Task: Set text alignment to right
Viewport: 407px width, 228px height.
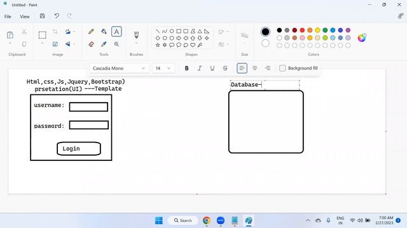Action: tap(268, 68)
